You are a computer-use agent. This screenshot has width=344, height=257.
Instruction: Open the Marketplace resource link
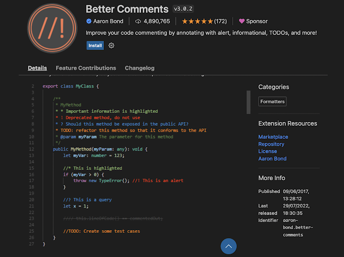[273, 137]
